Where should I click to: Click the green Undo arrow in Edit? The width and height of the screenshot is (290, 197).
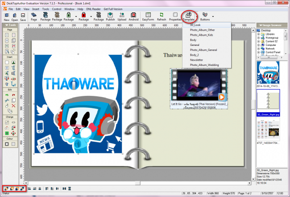coord(7,95)
